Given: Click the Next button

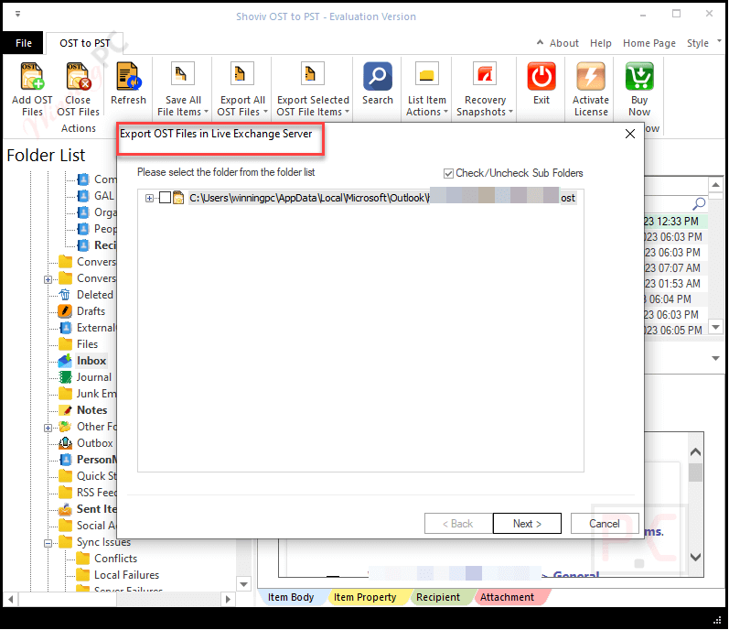Looking at the screenshot, I should point(527,524).
